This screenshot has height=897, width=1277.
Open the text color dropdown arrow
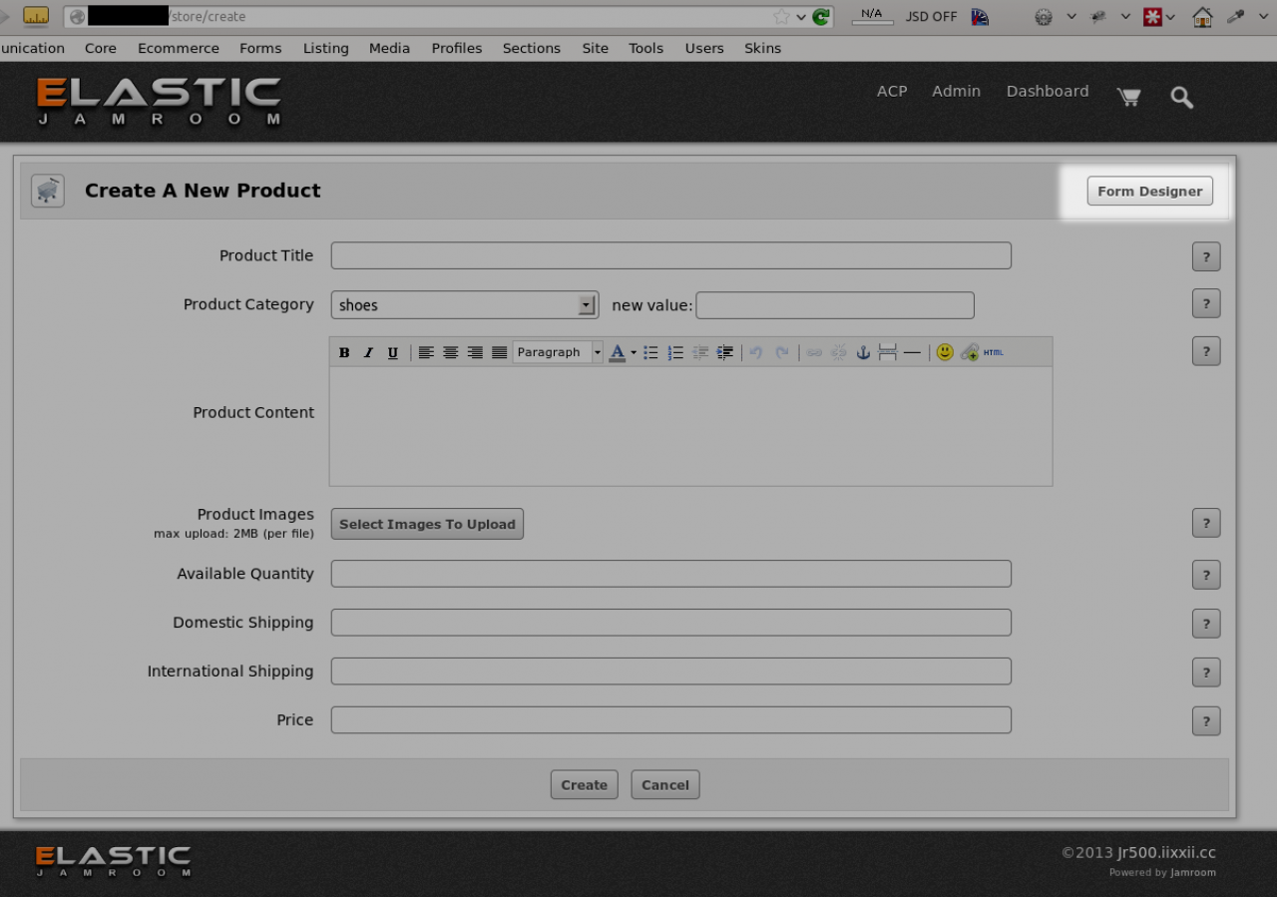coord(634,352)
